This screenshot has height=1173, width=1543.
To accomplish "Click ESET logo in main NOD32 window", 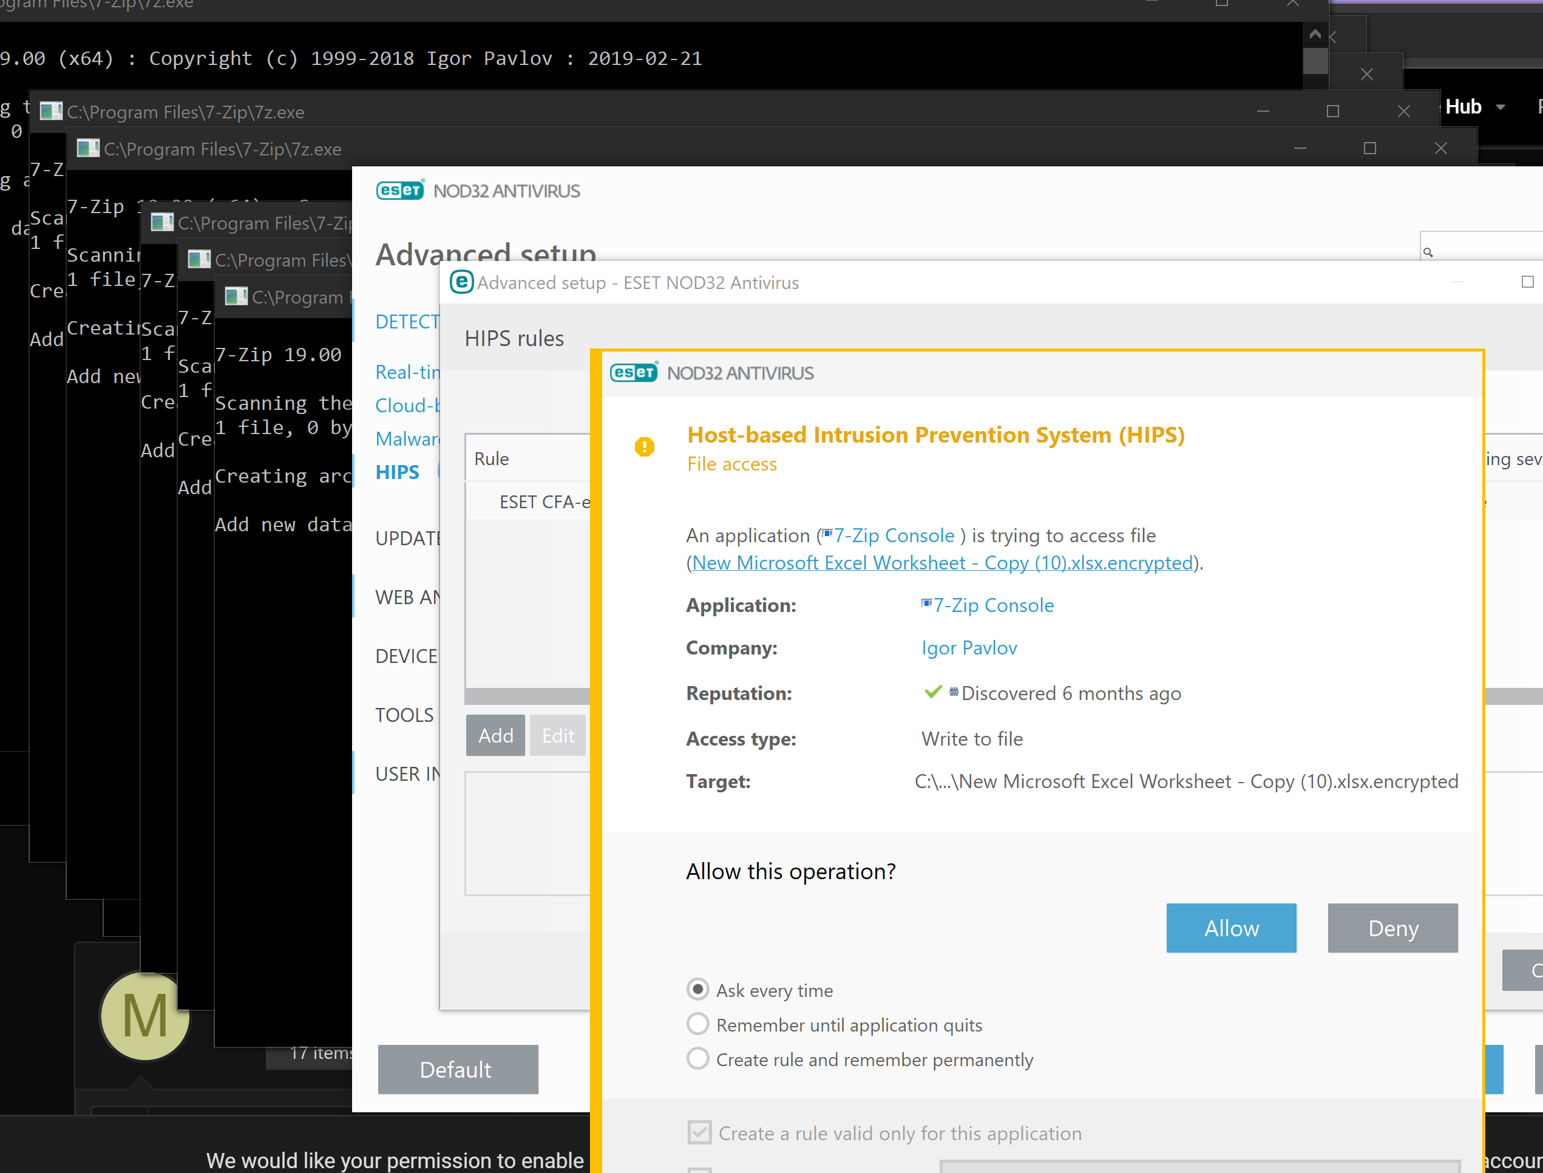I will tap(400, 191).
